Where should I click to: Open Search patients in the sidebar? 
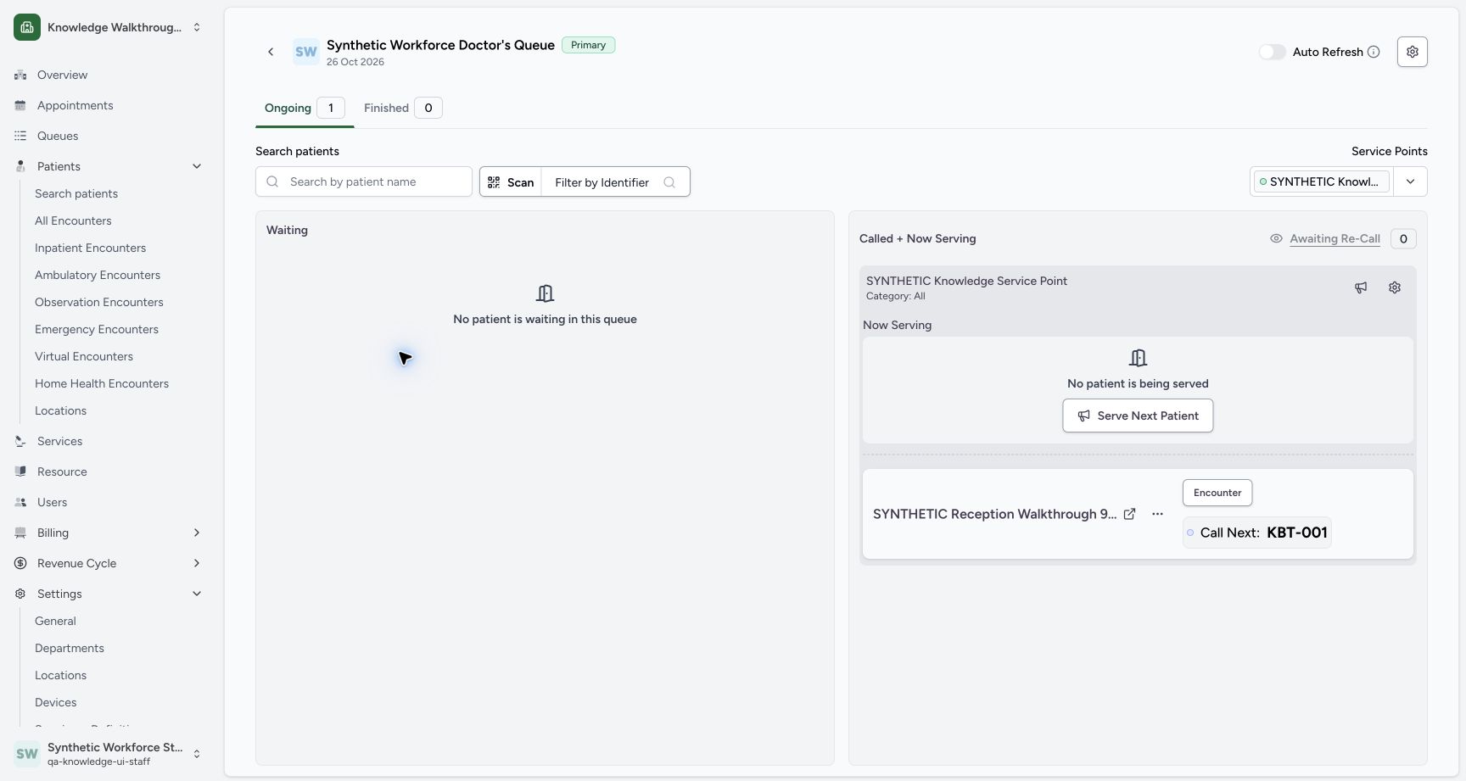click(x=76, y=193)
